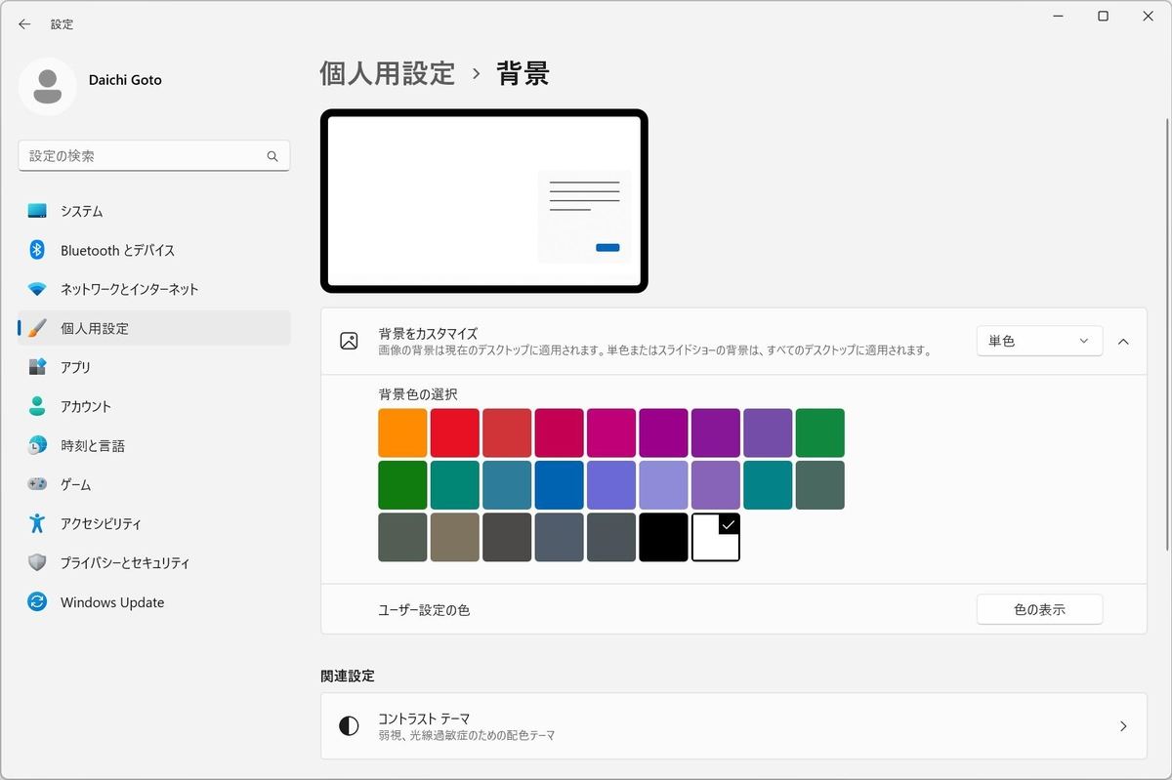
Task: Open システム settings in the sidebar
Action: tap(154, 211)
